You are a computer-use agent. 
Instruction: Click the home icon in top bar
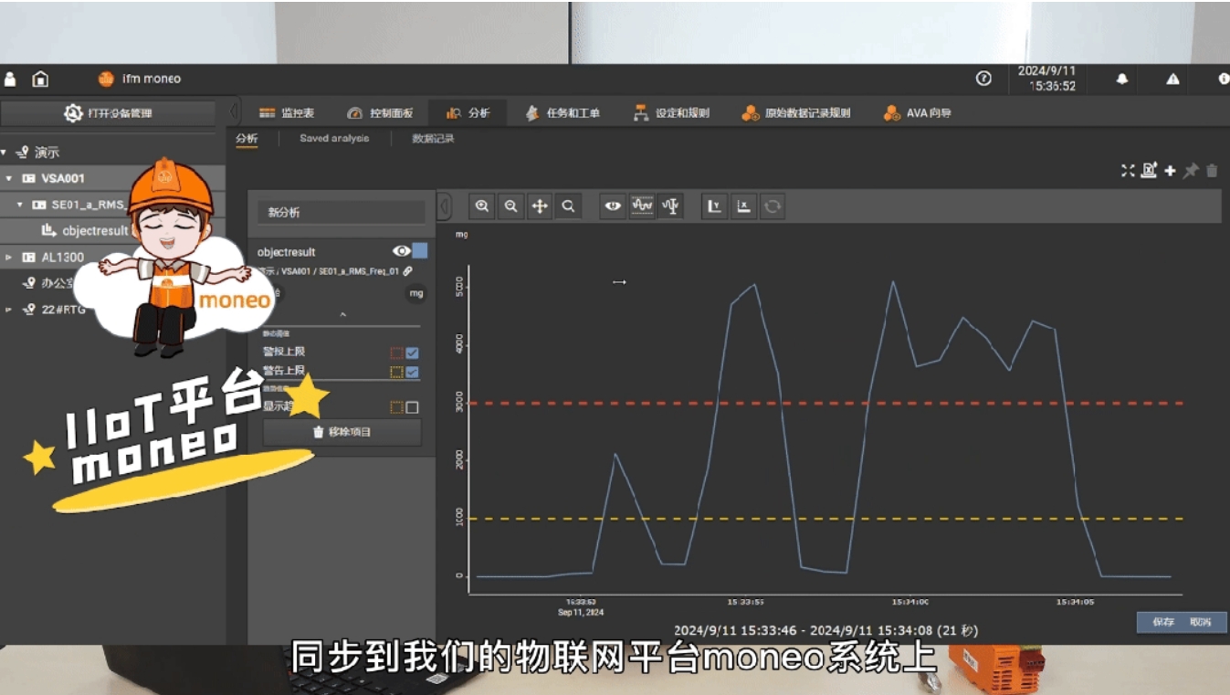[x=40, y=79]
